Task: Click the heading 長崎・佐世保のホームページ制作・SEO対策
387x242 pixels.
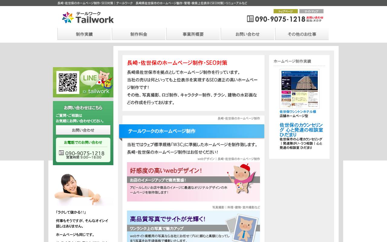Action: tap(177, 63)
